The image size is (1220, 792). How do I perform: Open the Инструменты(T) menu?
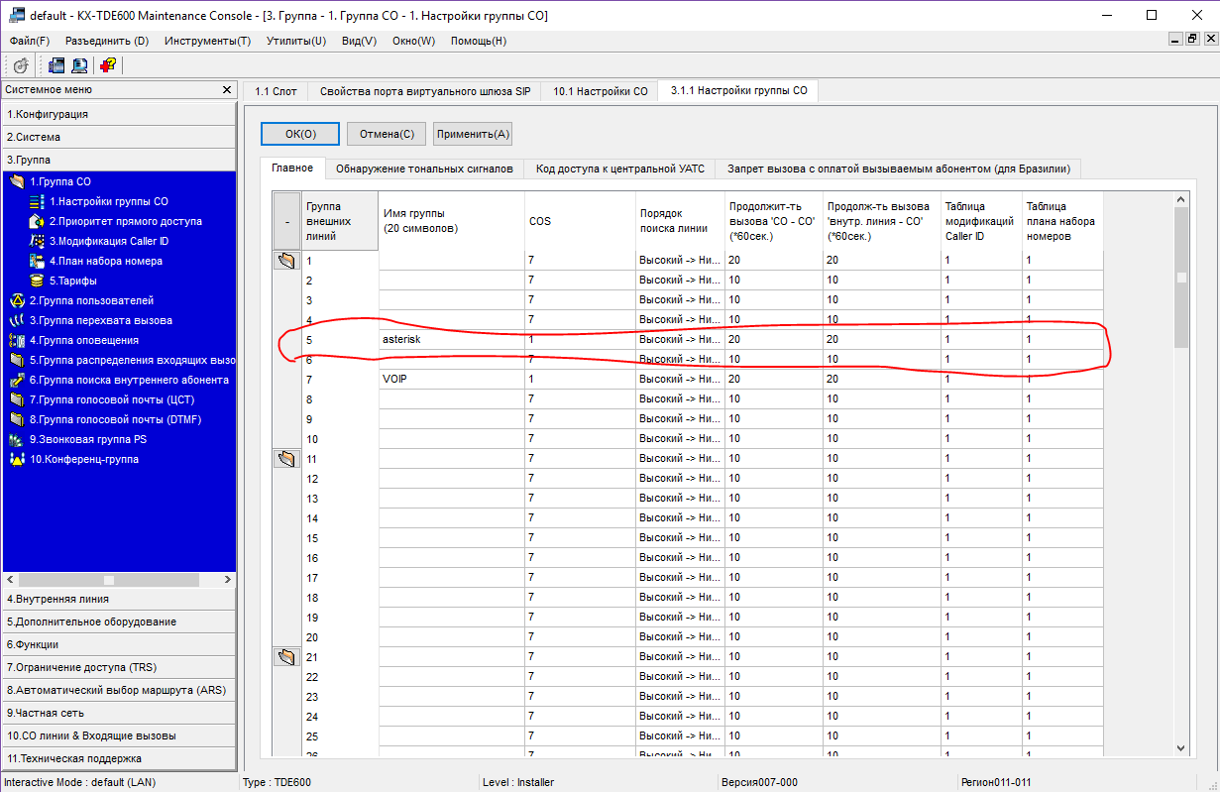click(207, 41)
